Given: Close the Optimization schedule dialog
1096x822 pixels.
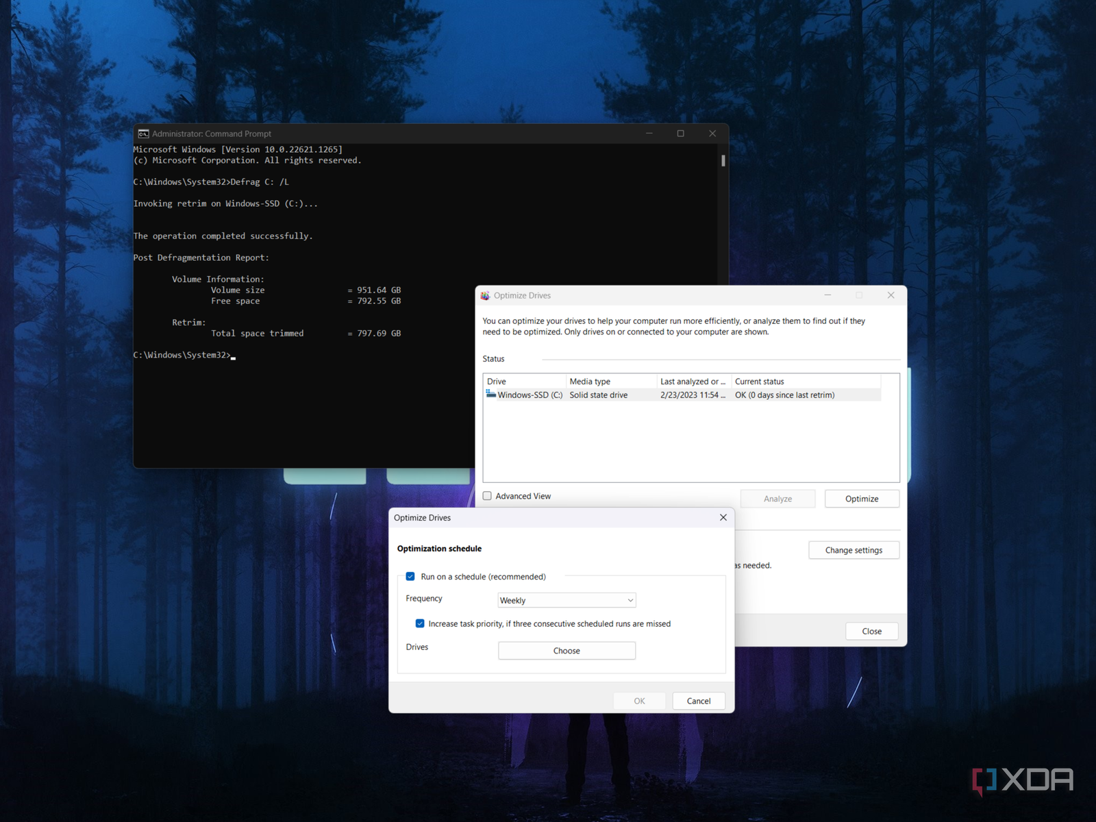Looking at the screenshot, I should [x=723, y=518].
